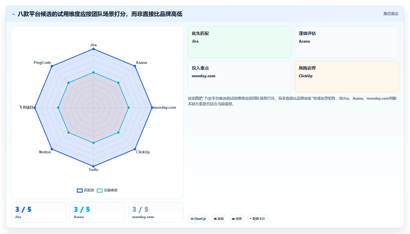Click the chart title heading text
Viewport: 410px width, 234px height.
click(100, 14)
